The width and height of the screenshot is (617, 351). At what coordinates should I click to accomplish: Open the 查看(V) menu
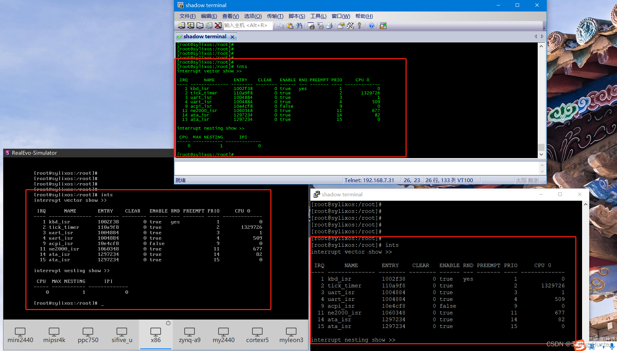[x=230, y=16]
